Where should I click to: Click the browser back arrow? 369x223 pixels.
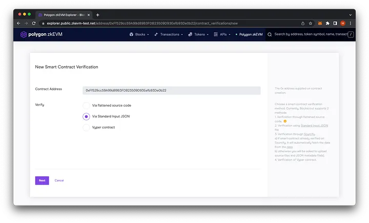19,23
